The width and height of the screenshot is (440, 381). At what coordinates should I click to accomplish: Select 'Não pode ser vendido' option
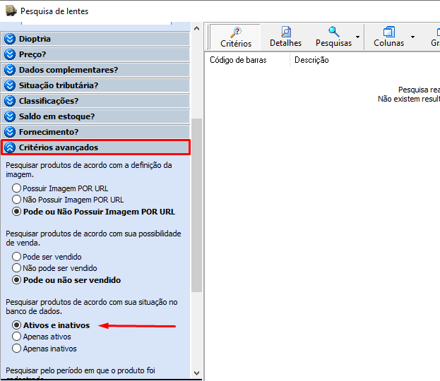pos(17,268)
